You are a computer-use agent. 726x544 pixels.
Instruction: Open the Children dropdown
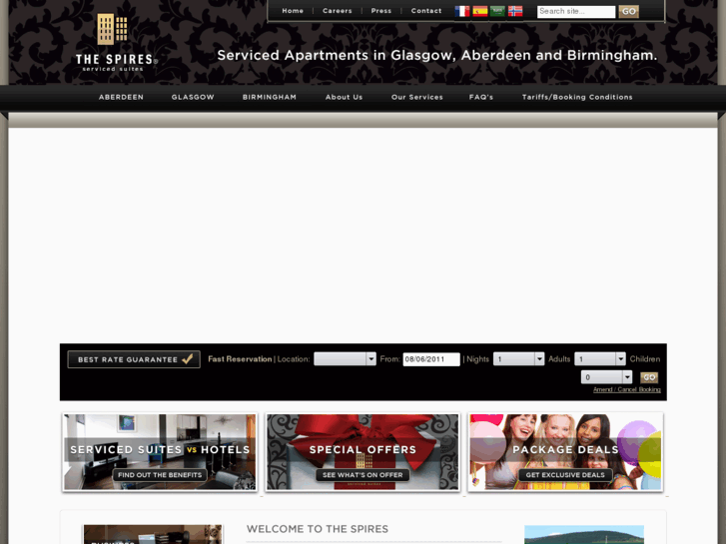(x=606, y=377)
